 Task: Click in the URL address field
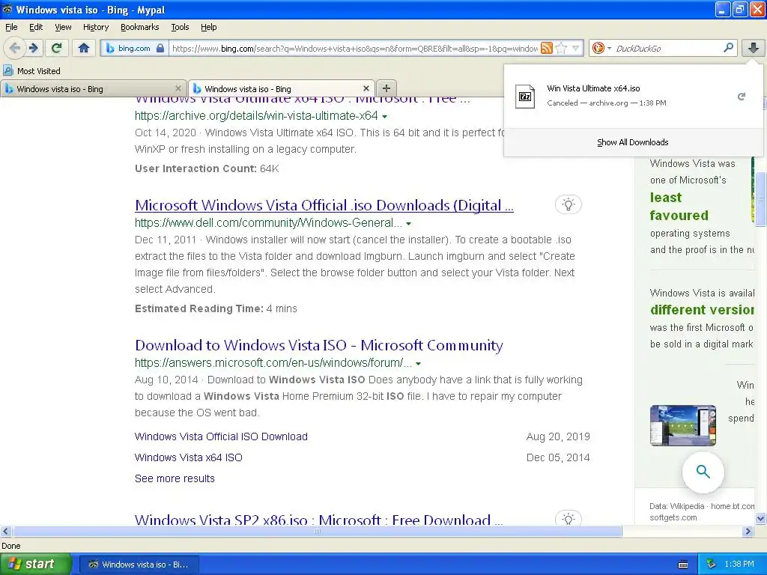click(x=354, y=48)
